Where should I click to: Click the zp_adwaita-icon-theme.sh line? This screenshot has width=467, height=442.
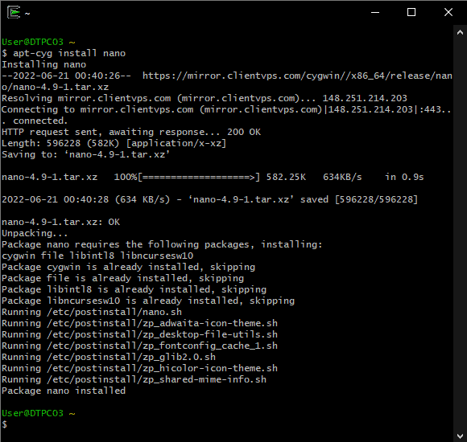pyautogui.click(x=139, y=323)
